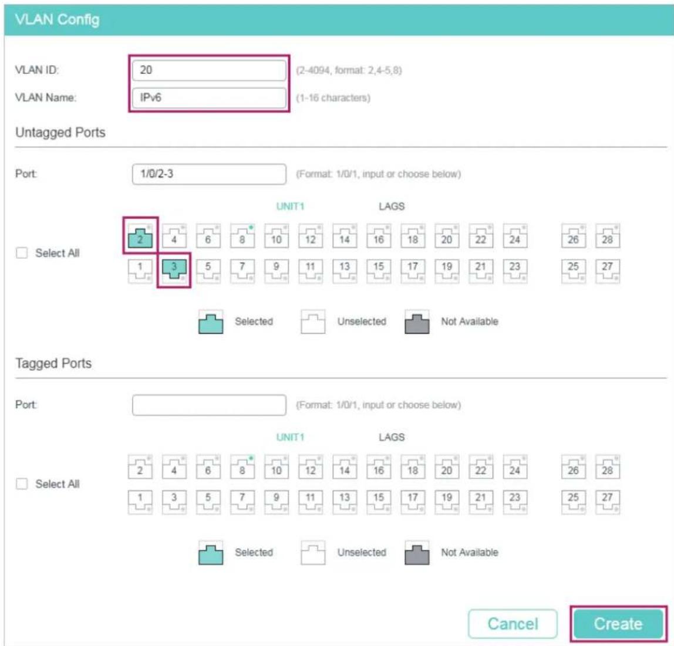The image size is (674, 646).
Task: Select untagged port 3 icon
Action: click(x=174, y=270)
